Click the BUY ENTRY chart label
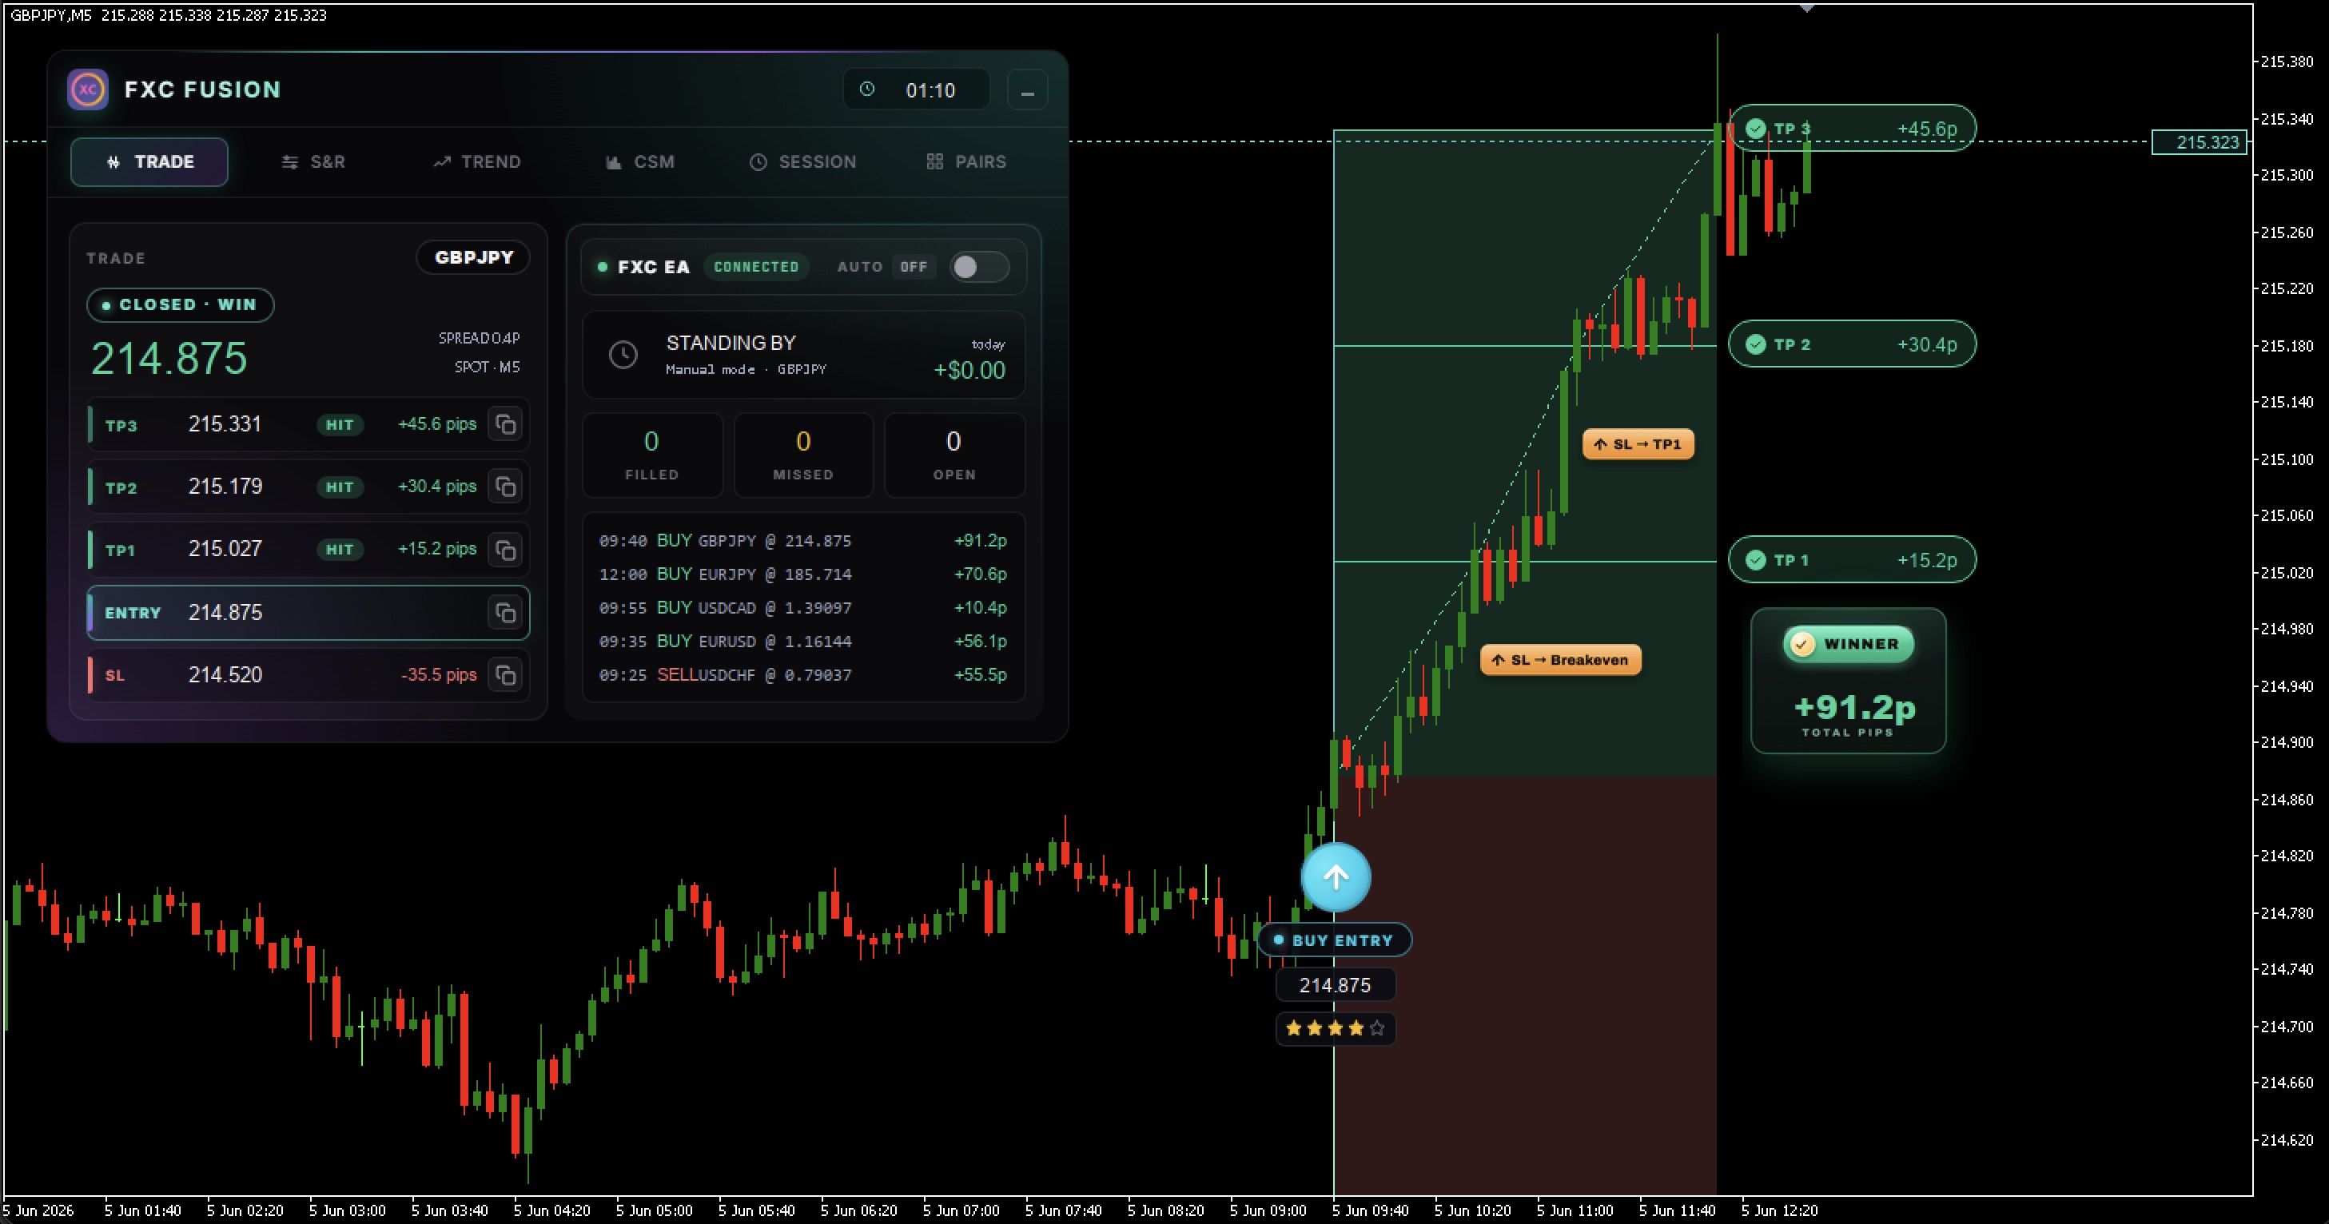 point(1335,940)
